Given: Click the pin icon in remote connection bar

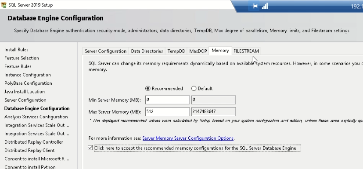Looking at the screenshot, I should click(254, 6).
